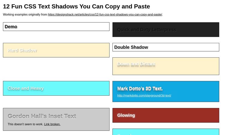Click 'This doesn't seem to work.' sentence
Screen dimensions: 240x135
coord(25,124)
